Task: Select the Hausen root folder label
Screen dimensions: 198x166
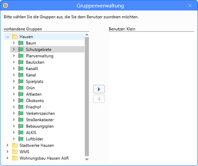Action: (26, 37)
